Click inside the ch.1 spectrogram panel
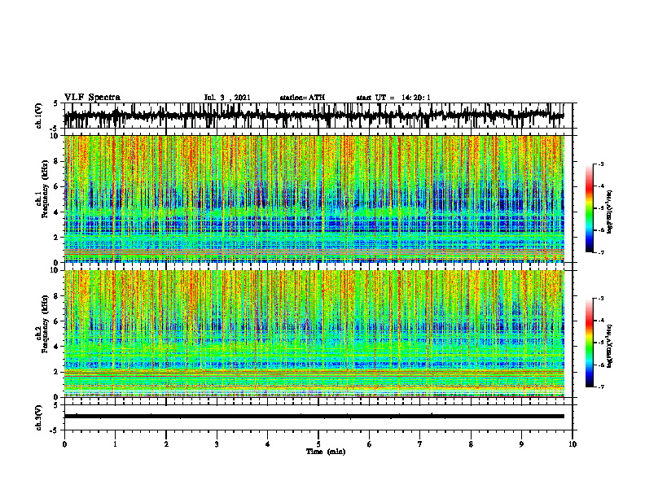 pyautogui.click(x=314, y=199)
